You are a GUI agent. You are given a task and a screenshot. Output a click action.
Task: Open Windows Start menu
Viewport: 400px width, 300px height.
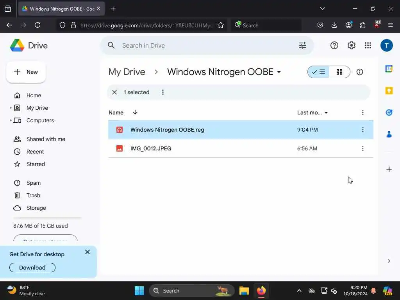coord(139,291)
